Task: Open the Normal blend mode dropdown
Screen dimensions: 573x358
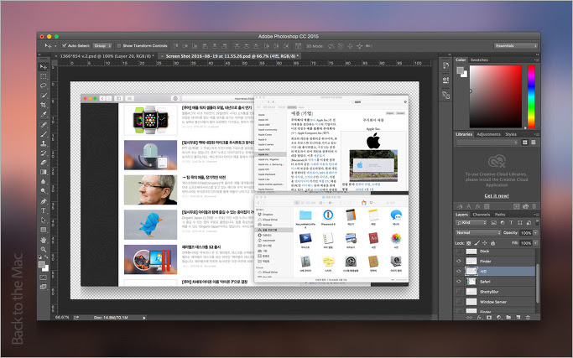Action: pos(478,233)
